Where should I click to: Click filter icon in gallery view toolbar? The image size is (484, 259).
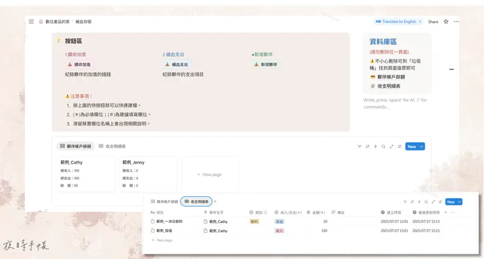[359, 147]
